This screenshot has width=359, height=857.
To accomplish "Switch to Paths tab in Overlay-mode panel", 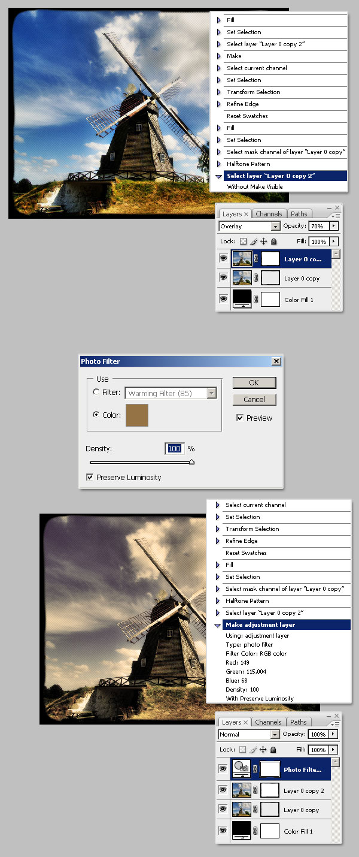I will [299, 214].
